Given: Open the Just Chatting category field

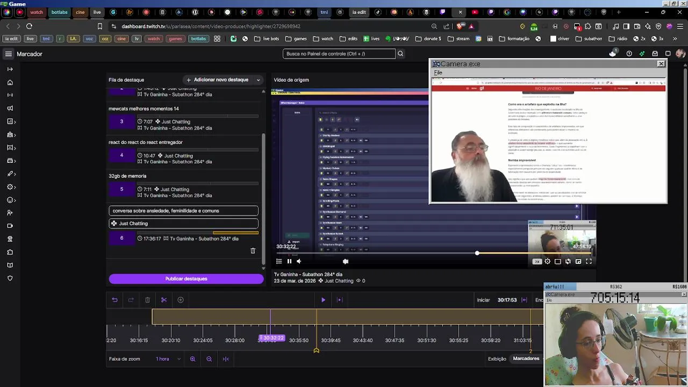Looking at the screenshot, I should 183,224.
